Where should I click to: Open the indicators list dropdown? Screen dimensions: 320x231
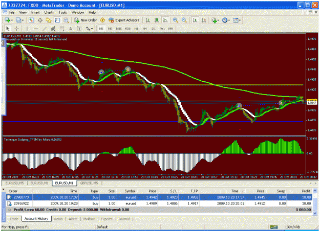pos(218,20)
